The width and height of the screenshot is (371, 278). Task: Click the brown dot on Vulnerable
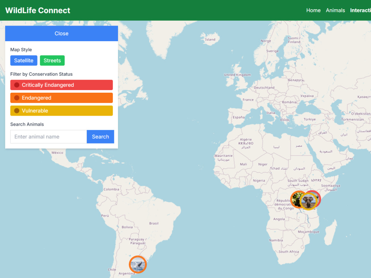(x=17, y=110)
